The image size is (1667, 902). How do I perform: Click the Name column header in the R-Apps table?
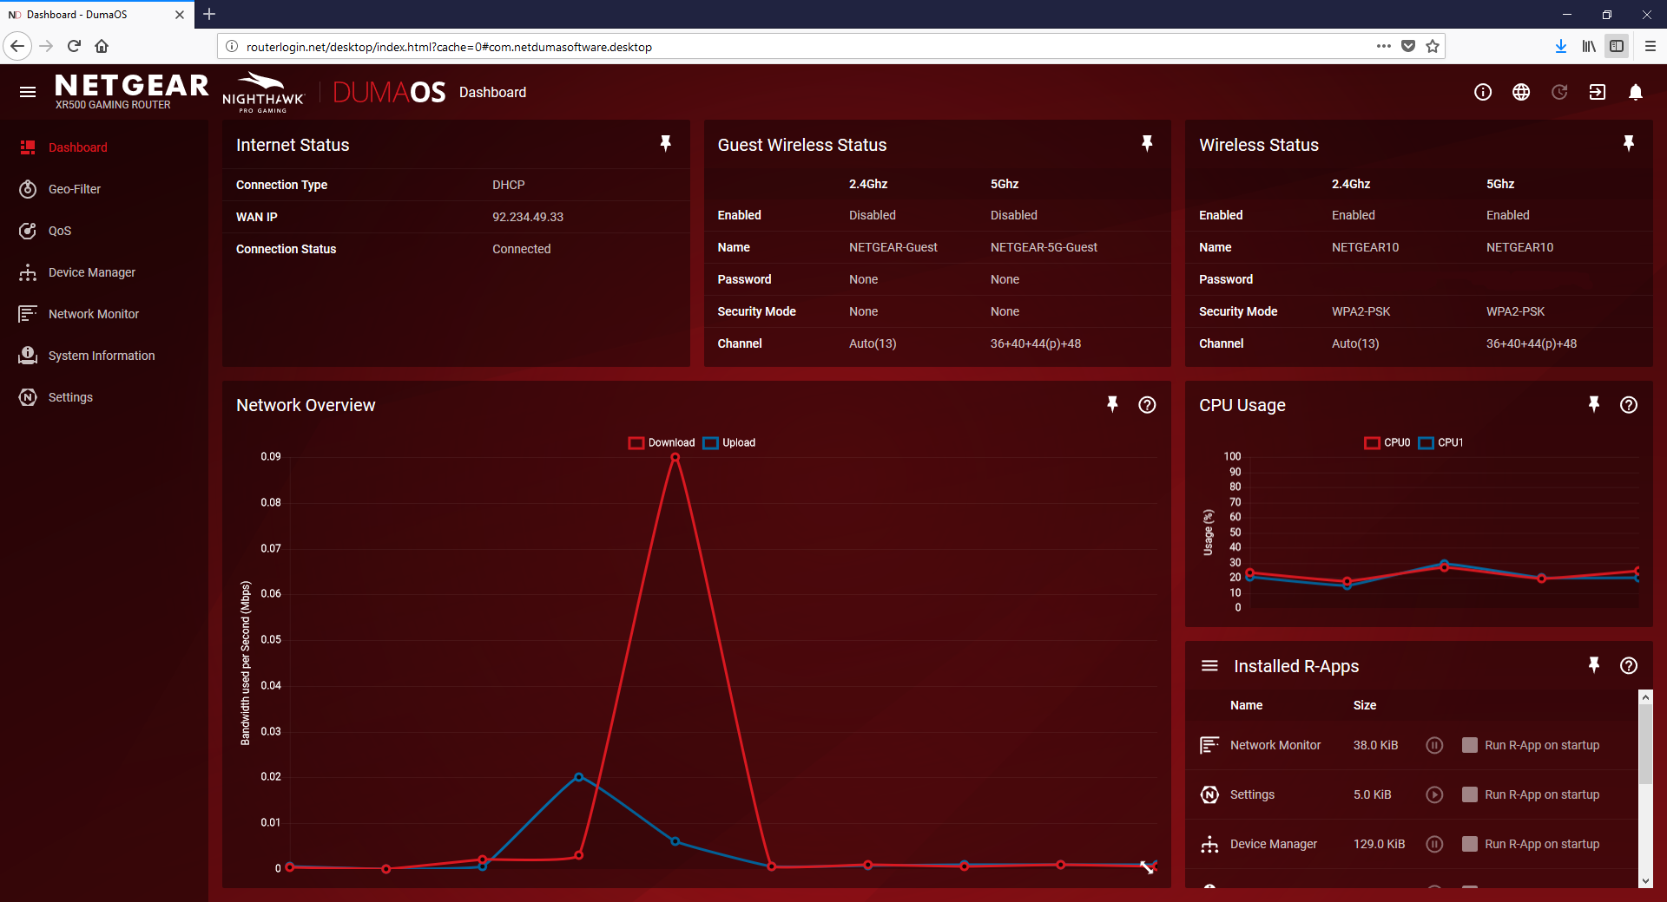[x=1246, y=705]
